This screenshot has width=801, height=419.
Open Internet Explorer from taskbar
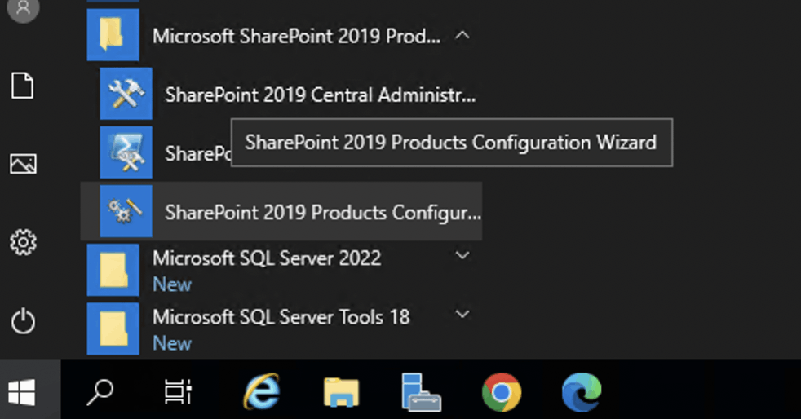coord(261,394)
